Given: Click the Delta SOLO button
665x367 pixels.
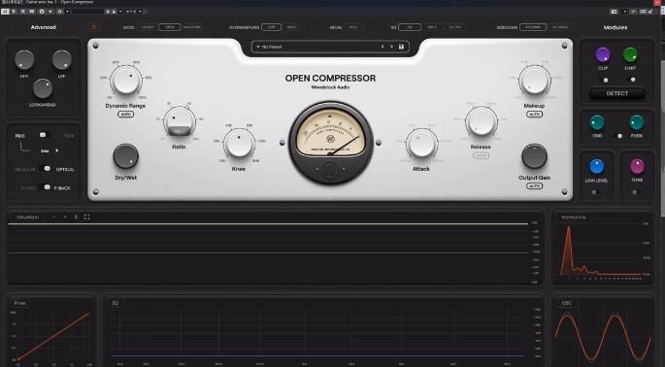Looking at the screenshot, I should point(353,27).
